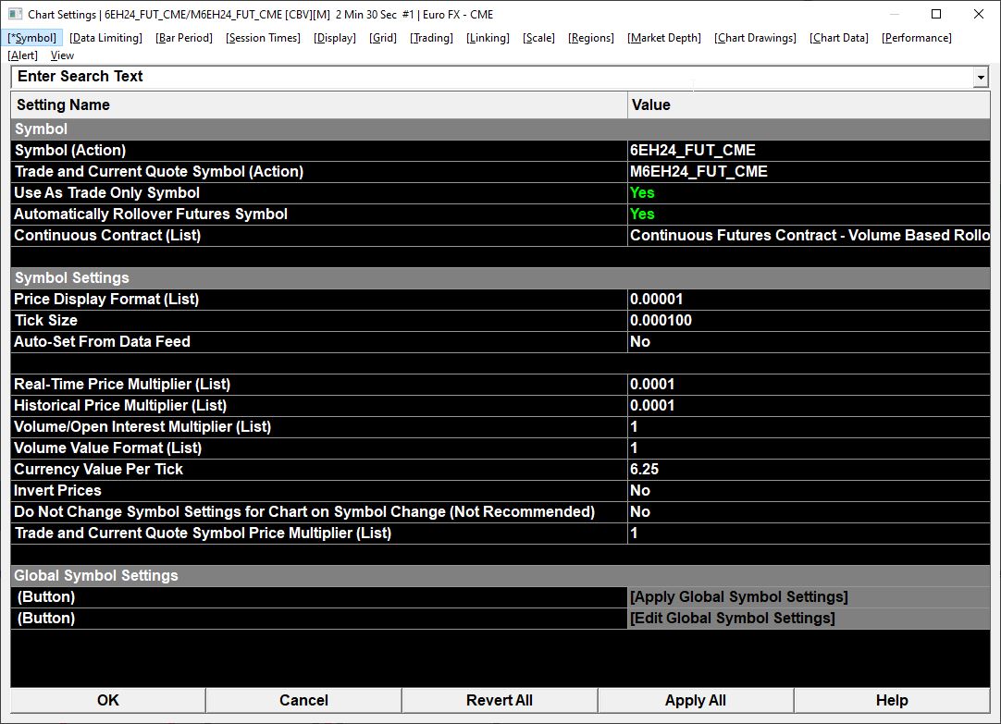Screen dimensions: 1001x724
Task: Toggle Automatically Rollover Futures Symbol Yes value
Action: 642,215
